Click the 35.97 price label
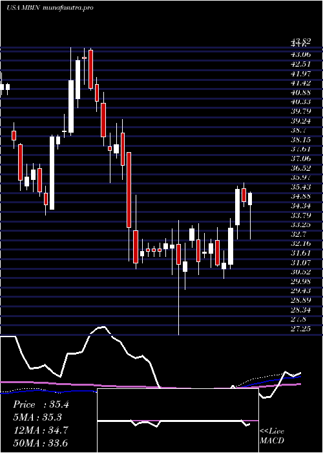This screenshot has height=453, width=323. click(x=300, y=177)
